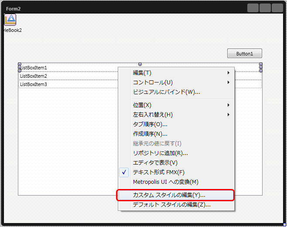
Task: Open コントロール(U) submenu
Action: click(176, 82)
